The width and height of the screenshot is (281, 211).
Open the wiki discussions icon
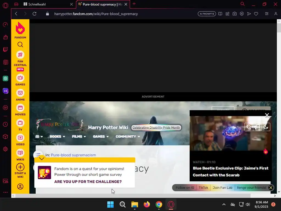tap(257, 127)
